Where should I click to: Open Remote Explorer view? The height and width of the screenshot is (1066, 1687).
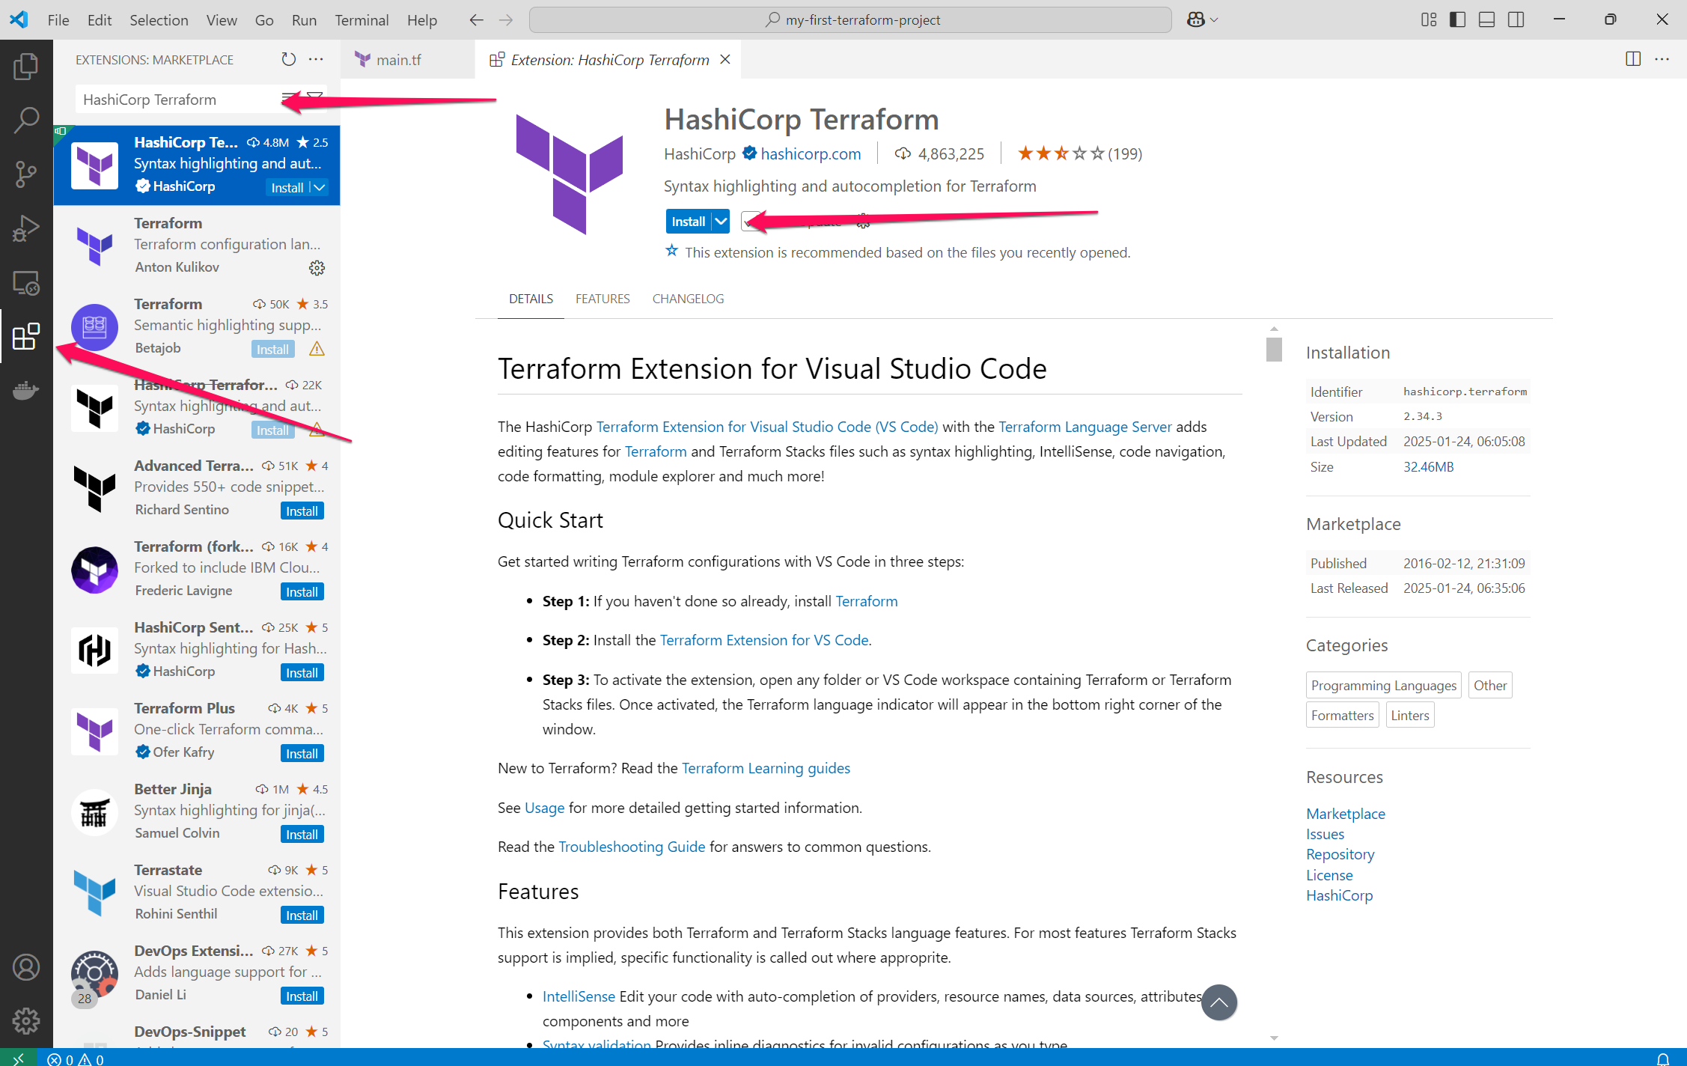26,283
